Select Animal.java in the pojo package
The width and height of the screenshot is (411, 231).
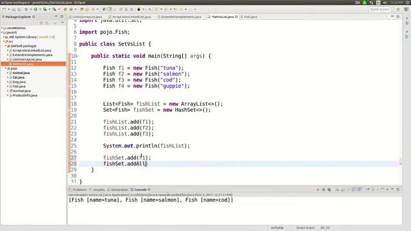click(x=21, y=73)
